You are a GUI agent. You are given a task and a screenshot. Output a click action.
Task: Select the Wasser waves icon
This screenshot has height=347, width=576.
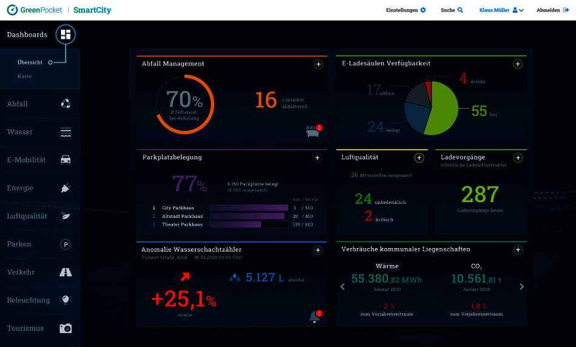click(x=65, y=132)
